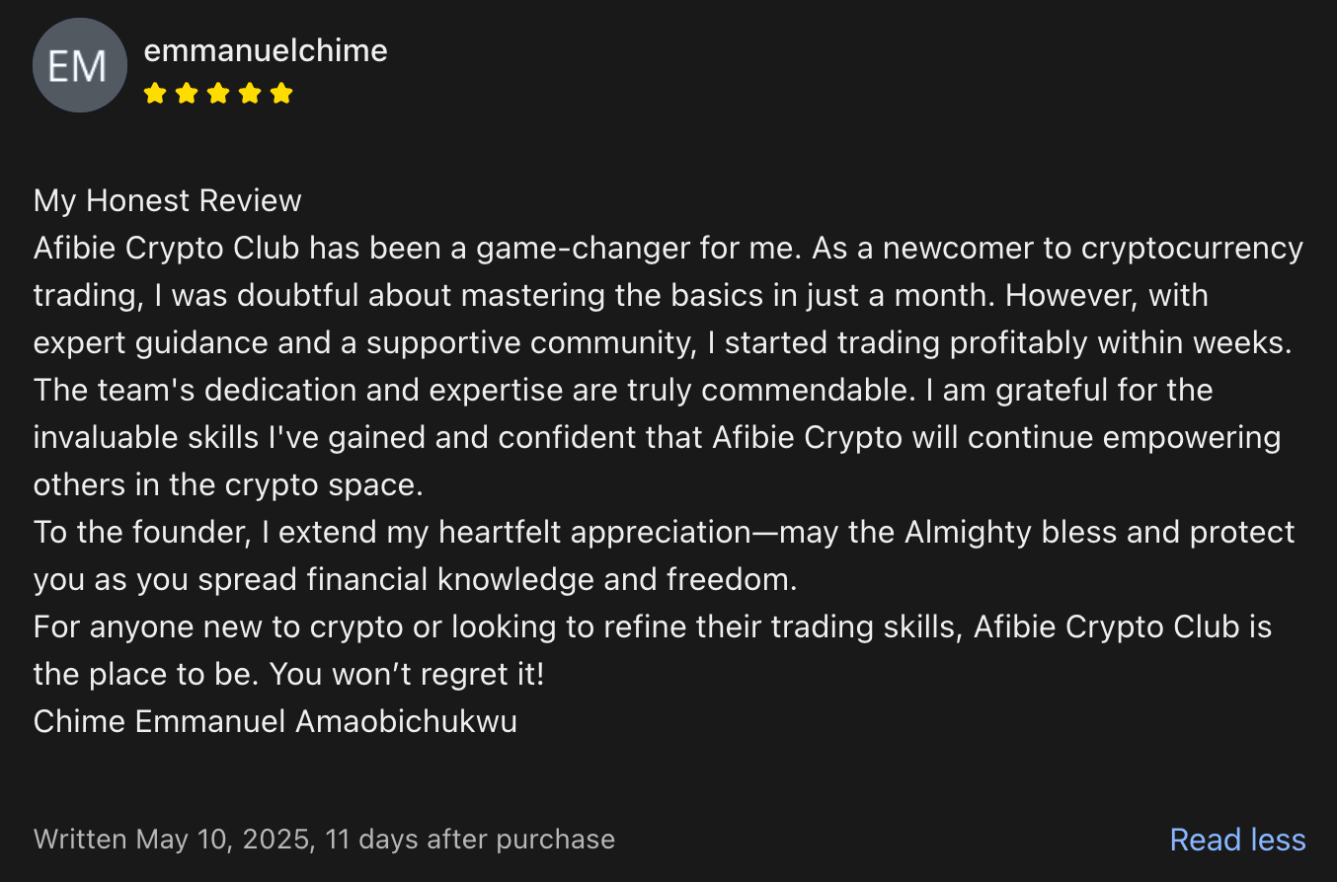Collapse the review with Read less
The image size is (1337, 882).
1237,840
